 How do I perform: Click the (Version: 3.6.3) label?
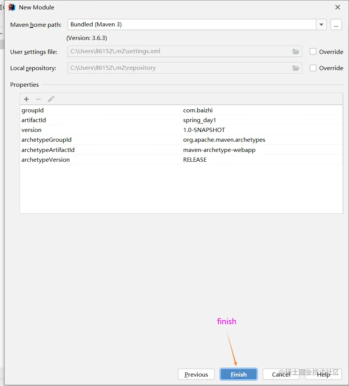(x=87, y=38)
